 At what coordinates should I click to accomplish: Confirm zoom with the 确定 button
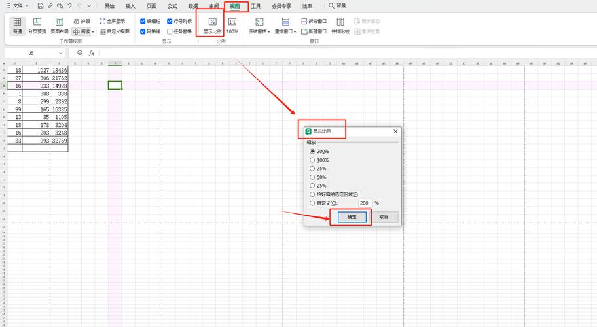tap(352, 217)
